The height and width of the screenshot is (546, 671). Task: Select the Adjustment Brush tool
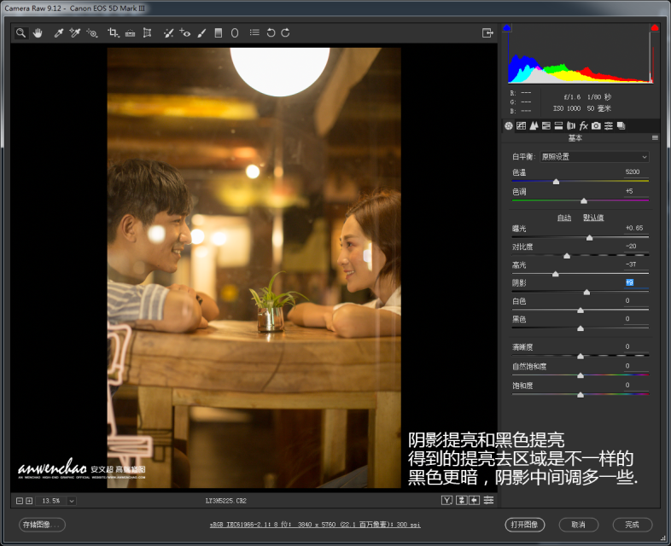(201, 33)
